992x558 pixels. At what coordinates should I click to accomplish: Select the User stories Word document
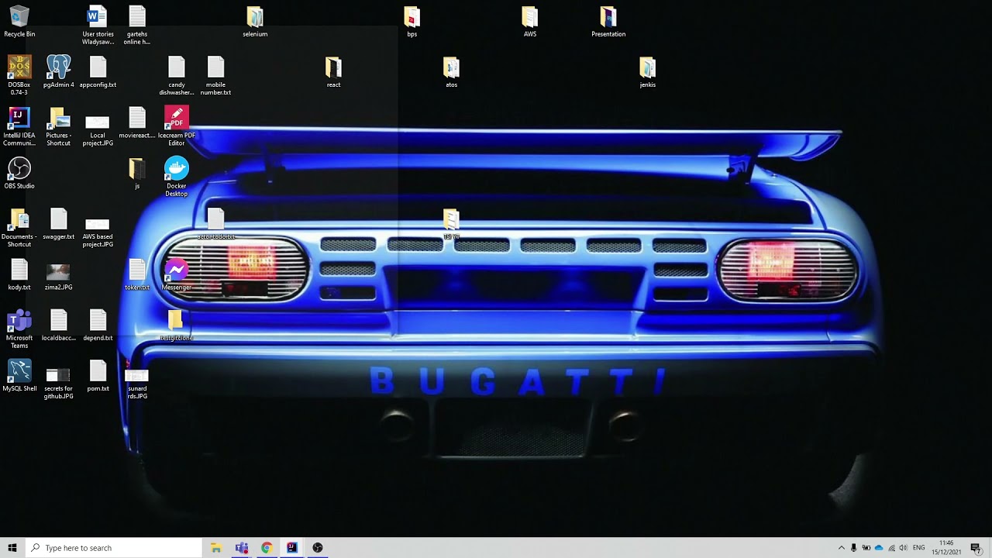(x=98, y=25)
